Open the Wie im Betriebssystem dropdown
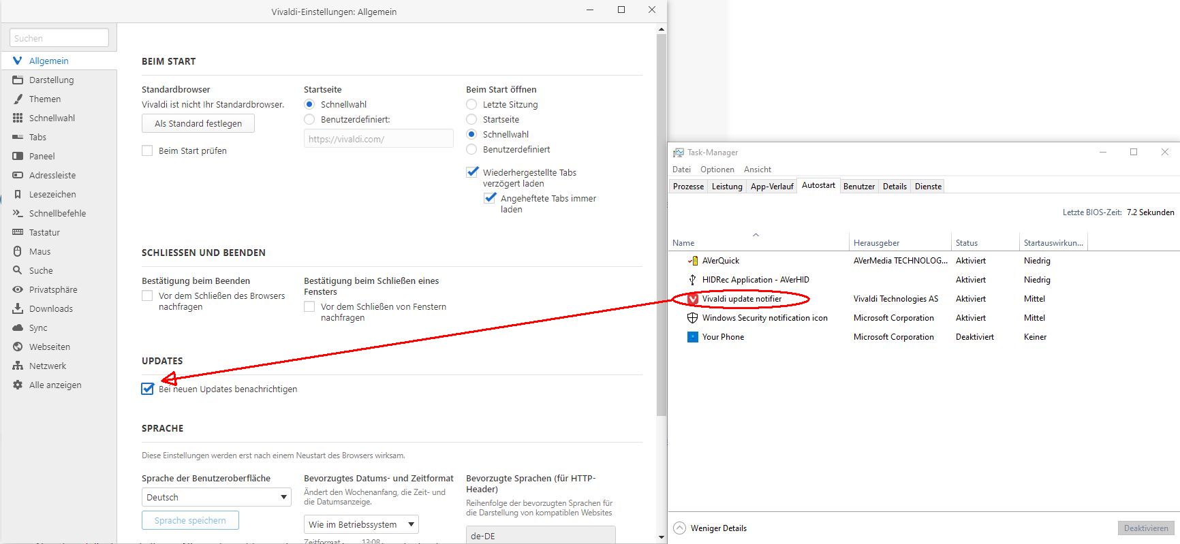1180x544 pixels. pyautogui.click(x=361, y=524)
